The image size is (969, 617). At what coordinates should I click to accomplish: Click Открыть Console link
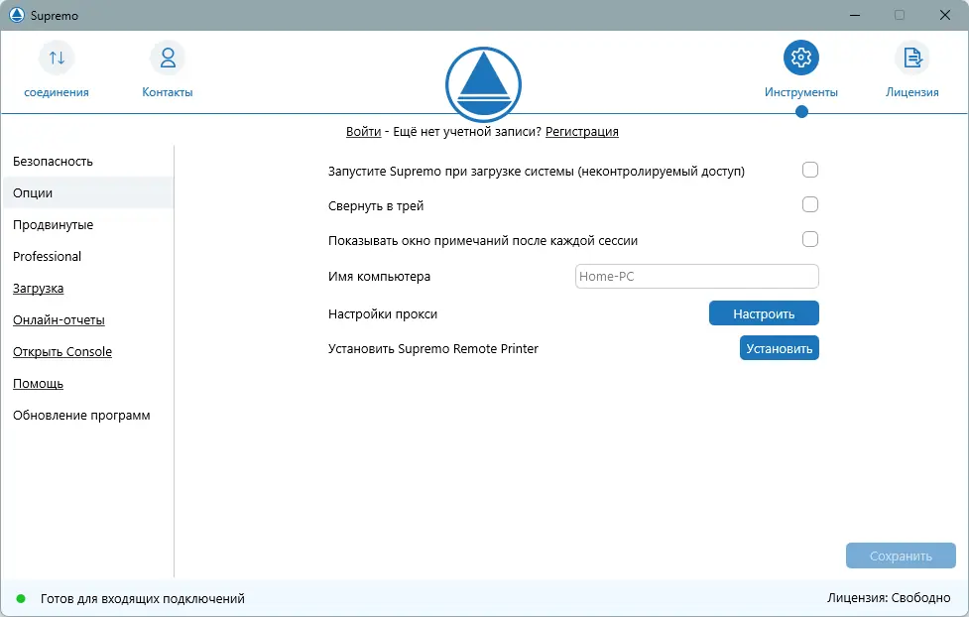[62, 352]
